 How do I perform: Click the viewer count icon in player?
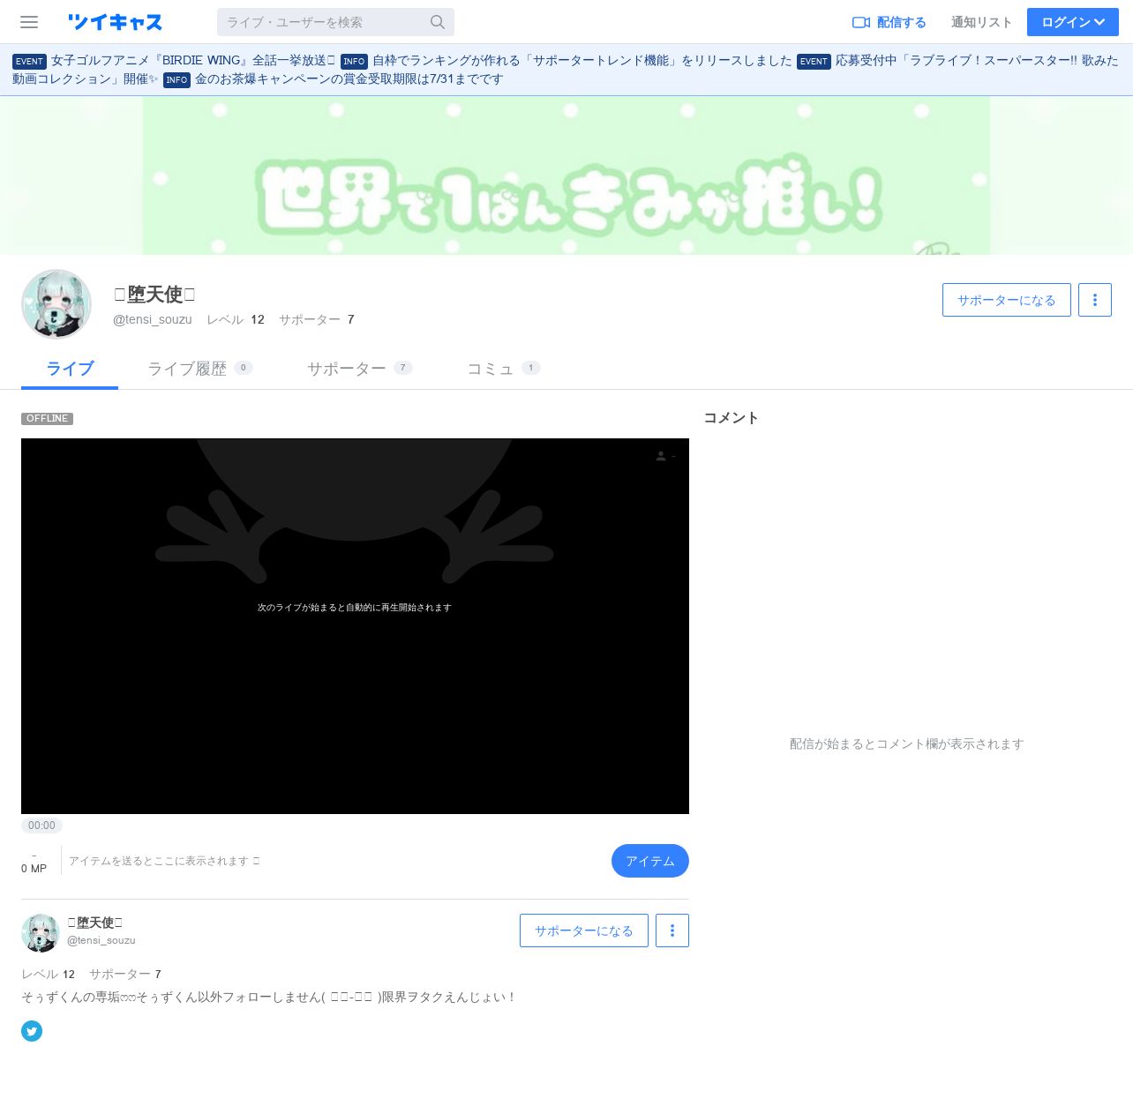(x=661, y=456)
